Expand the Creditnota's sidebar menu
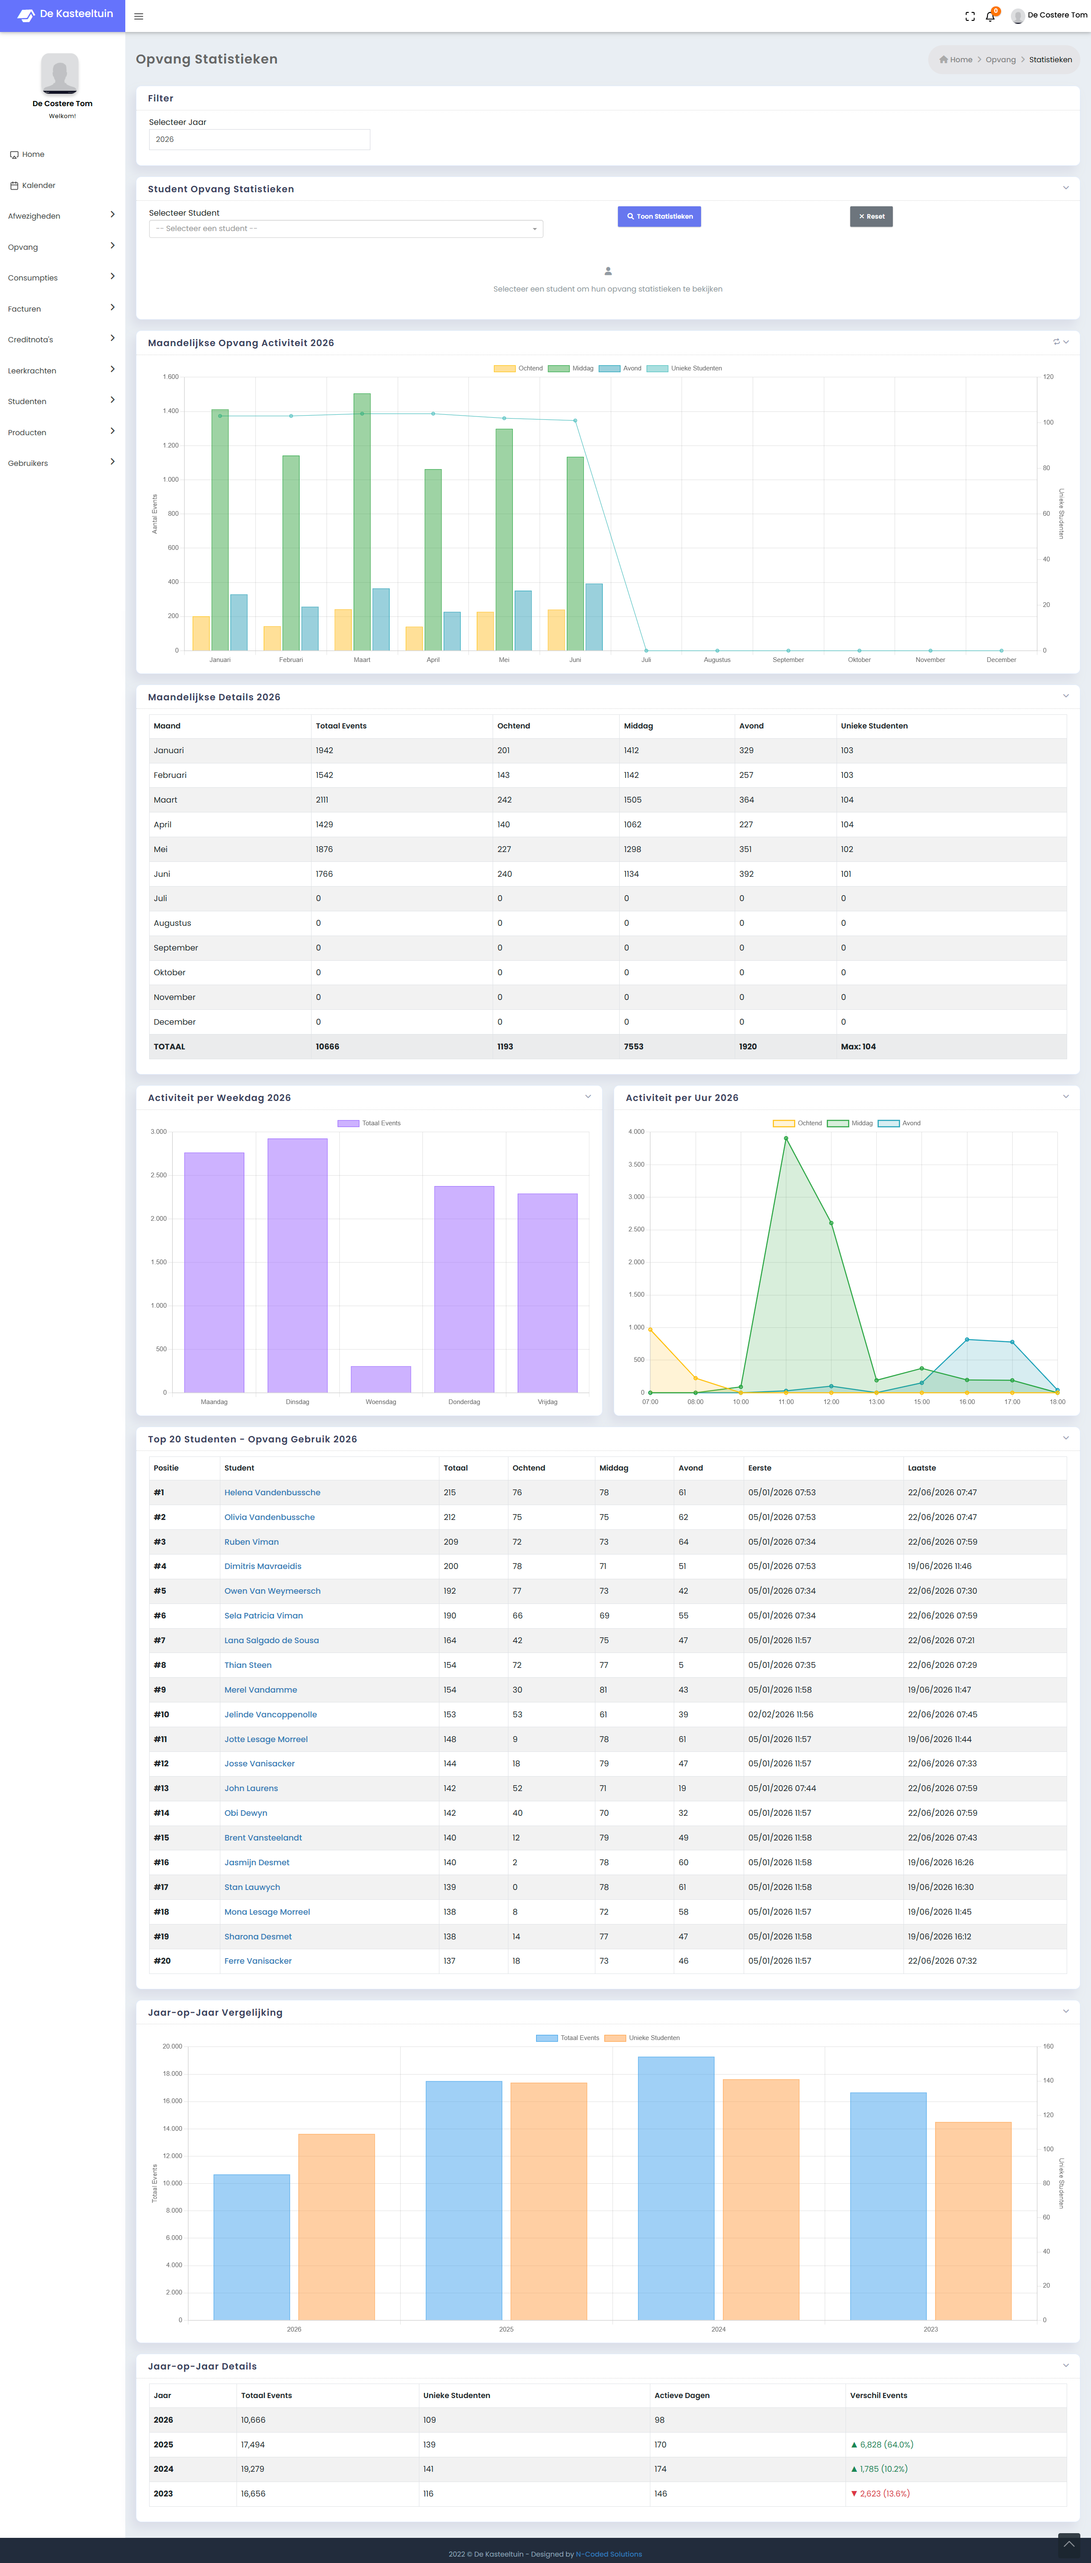 (x=63, y=339)
